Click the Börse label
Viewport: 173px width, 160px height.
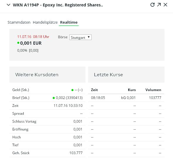63,37
